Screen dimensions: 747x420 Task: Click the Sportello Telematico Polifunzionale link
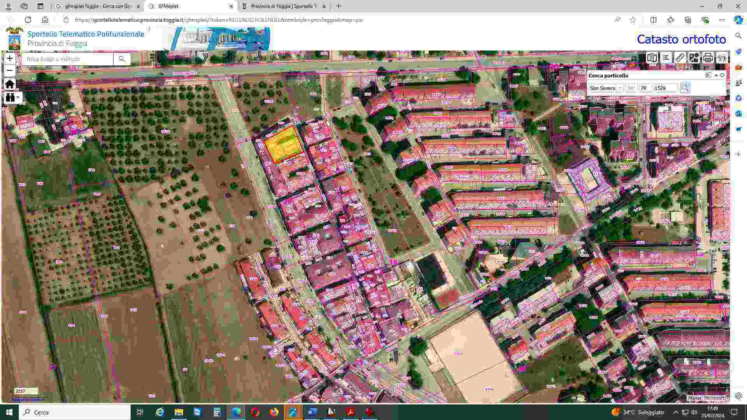(86, 34)
